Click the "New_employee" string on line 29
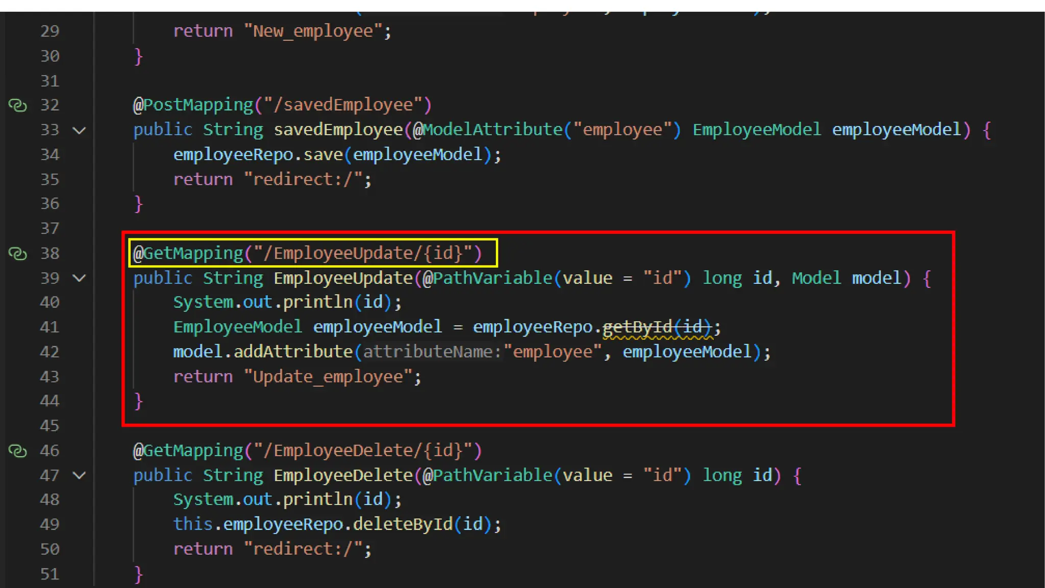The image size is (1045, 588). (x=313, y=31)
